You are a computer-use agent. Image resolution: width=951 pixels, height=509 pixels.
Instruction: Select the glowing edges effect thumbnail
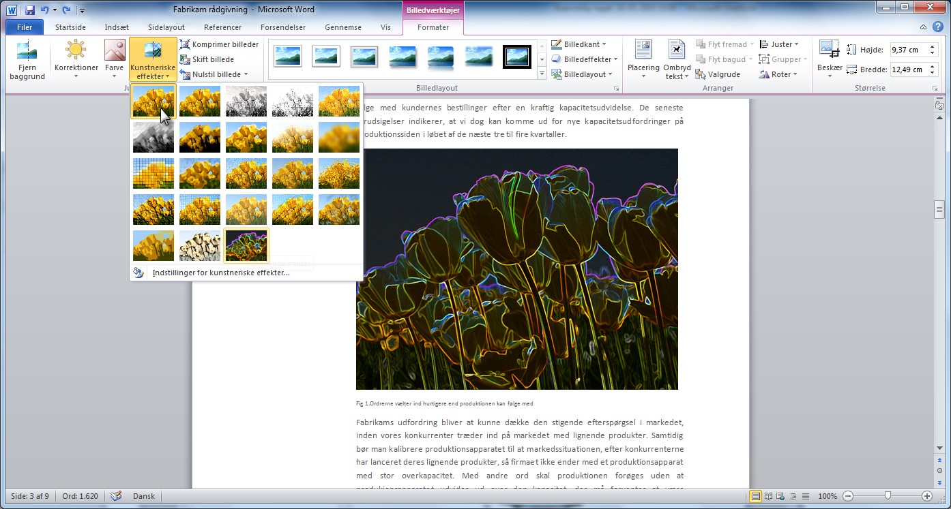pos(246,245)
